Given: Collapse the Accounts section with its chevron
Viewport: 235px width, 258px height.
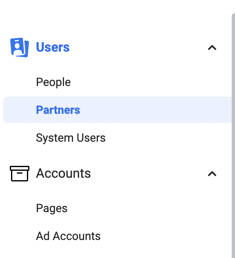Looking at the screenshot, I should point(212,174).
